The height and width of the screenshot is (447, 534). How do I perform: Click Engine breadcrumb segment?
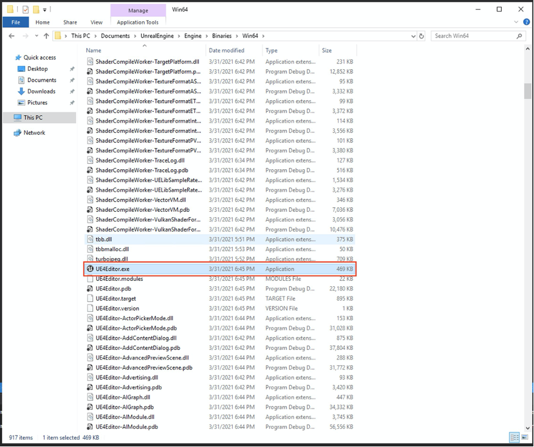(193, 36)
